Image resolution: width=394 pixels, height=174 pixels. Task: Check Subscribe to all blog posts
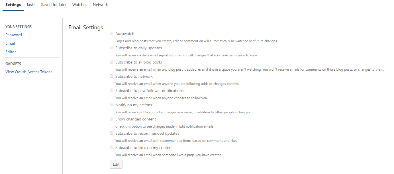coord(111,62)
